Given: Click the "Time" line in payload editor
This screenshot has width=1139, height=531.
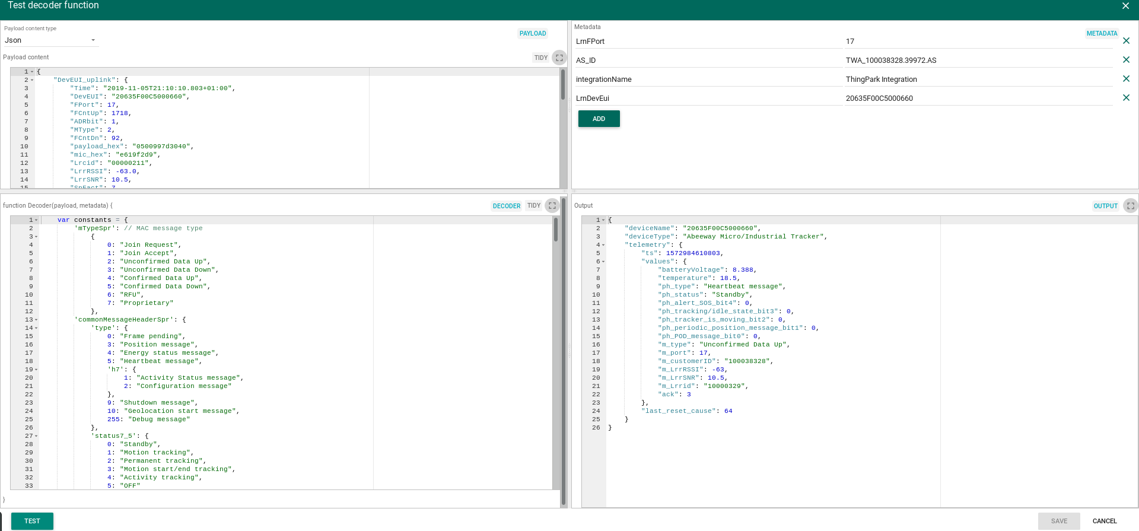Looking at the screenshot, I should tap(152, 88).
